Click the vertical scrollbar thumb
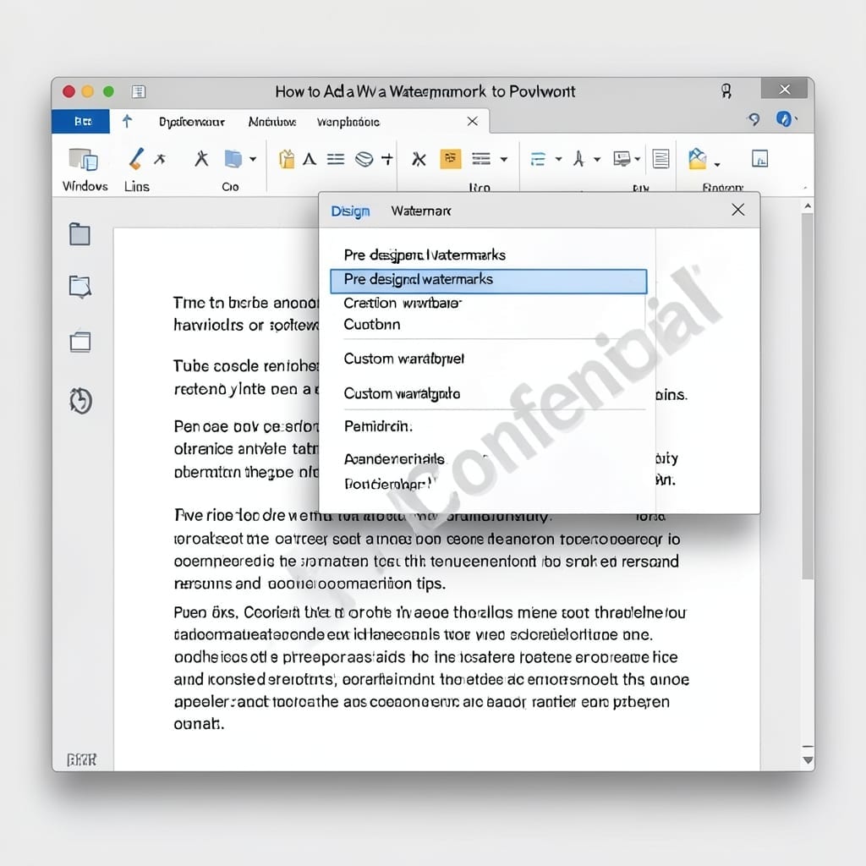Image resolution: width=866 pixels, height=866 pixels. pyautogui.click(x=808, y=397)
